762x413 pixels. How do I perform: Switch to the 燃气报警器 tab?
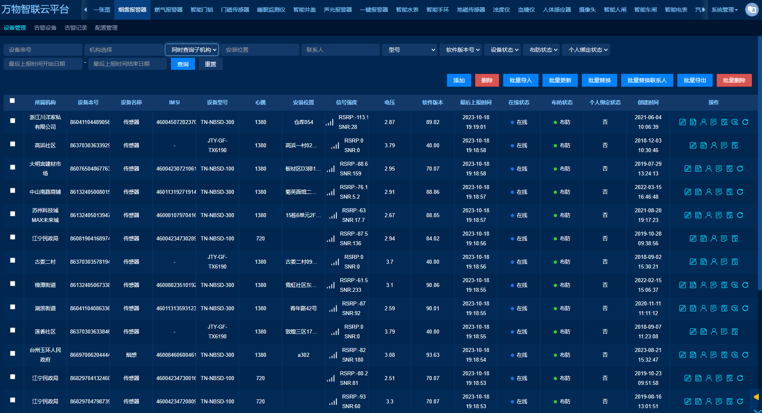pyautogui.click(x=169, y=10)
